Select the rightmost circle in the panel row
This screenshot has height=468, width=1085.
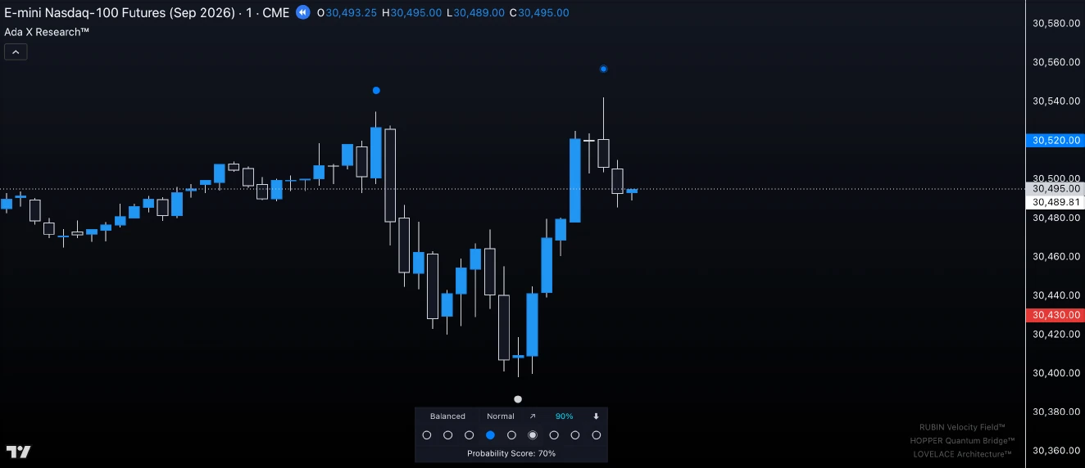(x=597, y=435)
